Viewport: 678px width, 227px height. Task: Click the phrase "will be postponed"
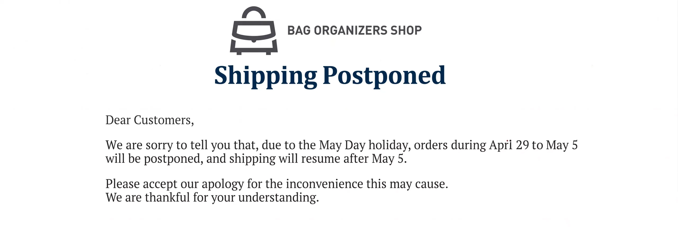click(x=154, y=159)
